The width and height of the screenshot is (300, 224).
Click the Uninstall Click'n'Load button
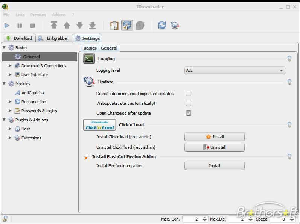click(214, 147)
